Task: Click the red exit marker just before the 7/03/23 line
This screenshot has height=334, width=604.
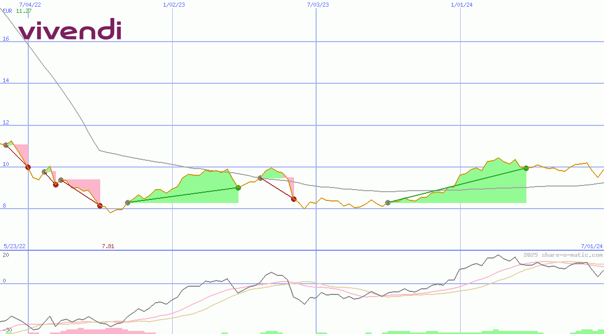Action: click(x=294, y=199)
